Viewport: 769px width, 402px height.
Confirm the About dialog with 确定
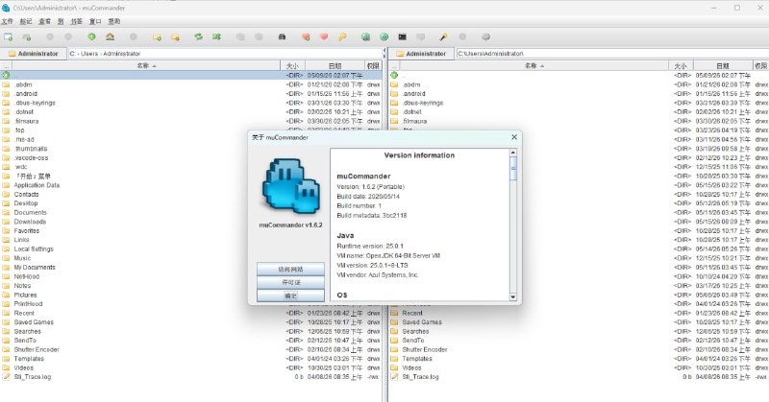click(291, 296)
